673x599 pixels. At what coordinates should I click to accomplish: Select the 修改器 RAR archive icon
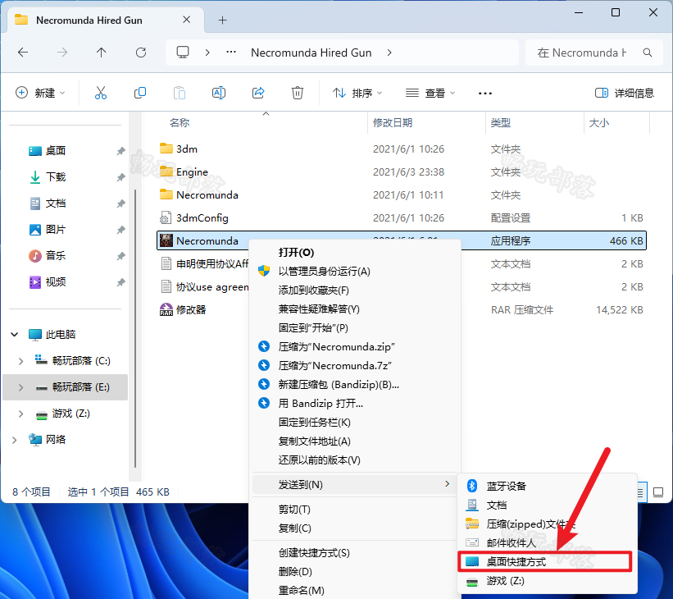click(x=166, y=310)
